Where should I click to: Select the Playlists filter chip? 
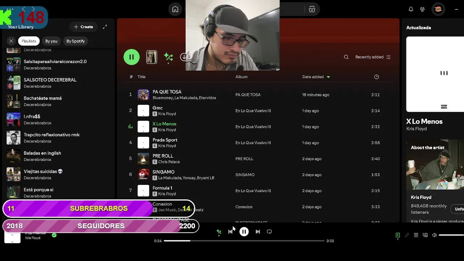[x=29, y=41]
